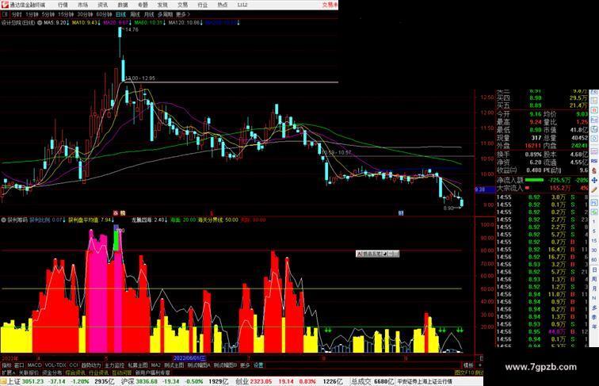Open the 交易 menu

tap(182, 5)
